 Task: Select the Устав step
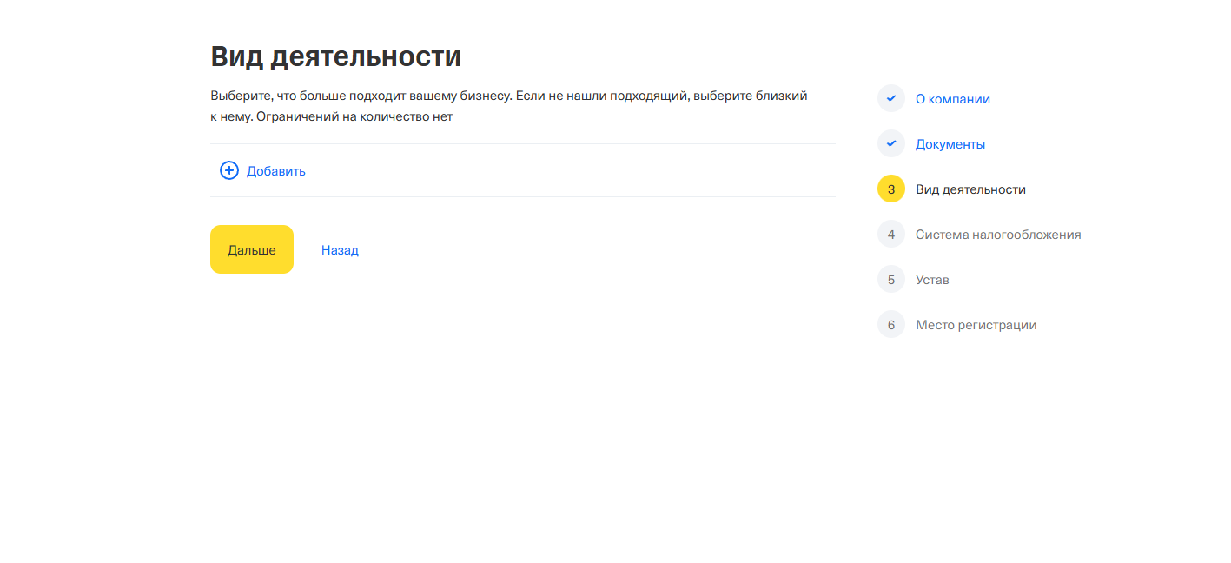(x=932, y=280)
